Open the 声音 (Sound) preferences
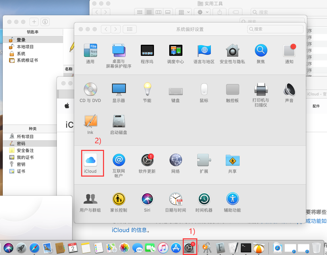This screenshot has height=255, width=327. point(289,92)
